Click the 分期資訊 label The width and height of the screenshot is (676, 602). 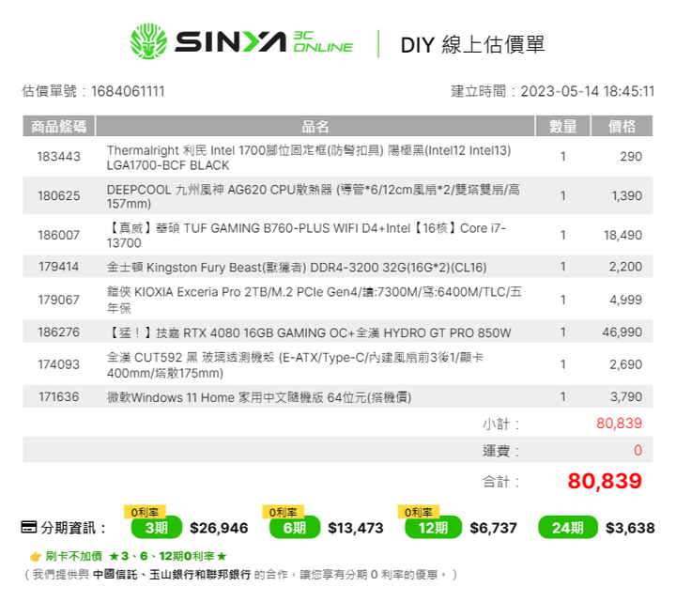click(73, 528)
